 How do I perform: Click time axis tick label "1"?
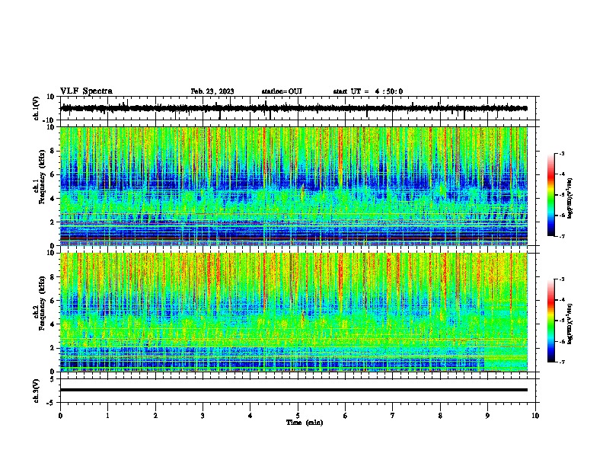coord(107,416)
